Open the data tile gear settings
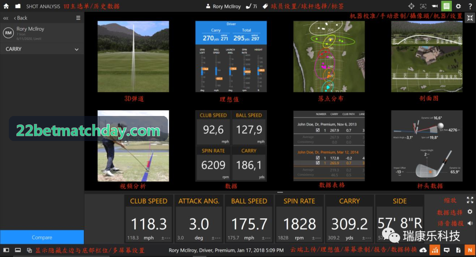 click(x=470, y=212)
